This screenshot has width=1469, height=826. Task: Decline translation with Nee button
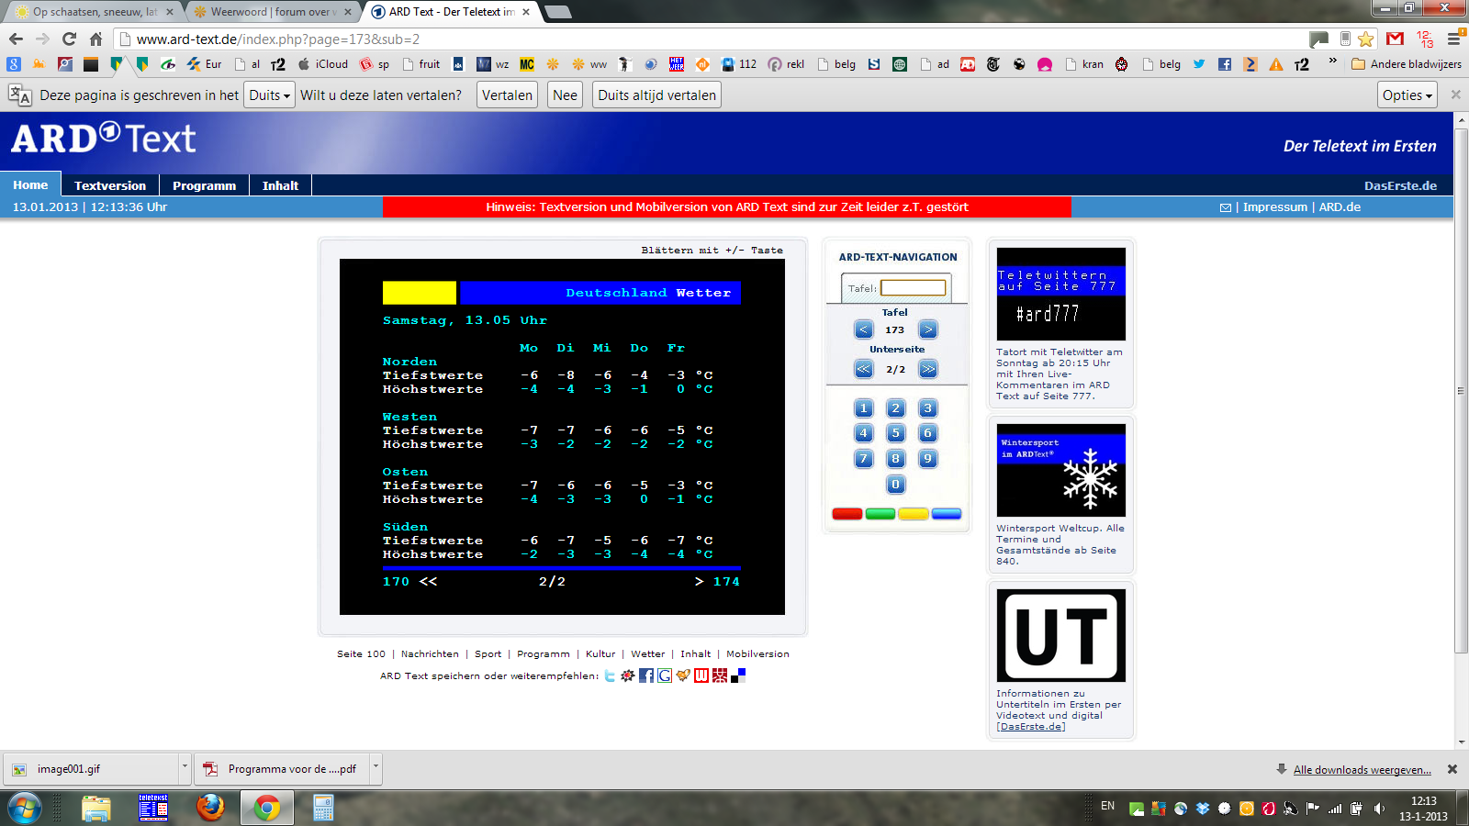coord(566,95)
